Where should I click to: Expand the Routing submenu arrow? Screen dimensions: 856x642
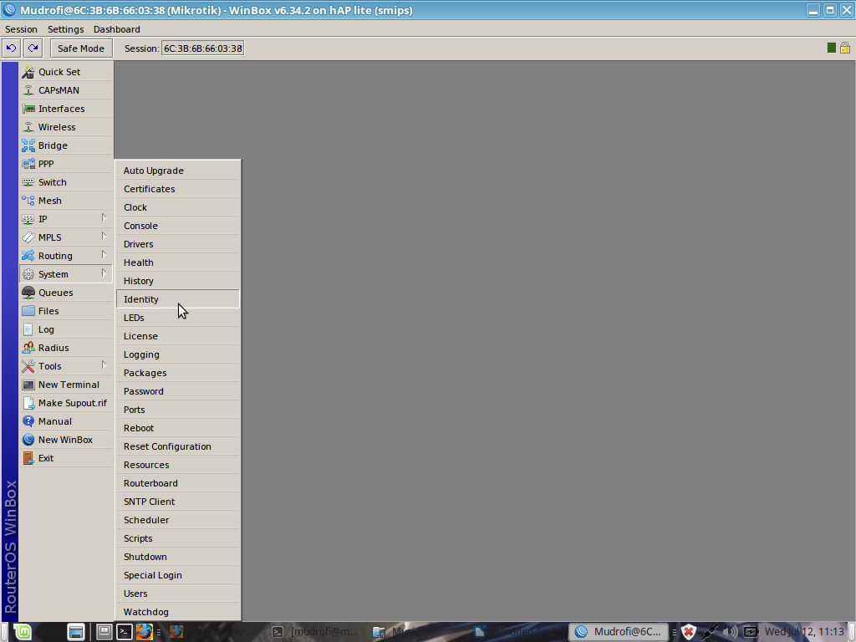(104, 255)
